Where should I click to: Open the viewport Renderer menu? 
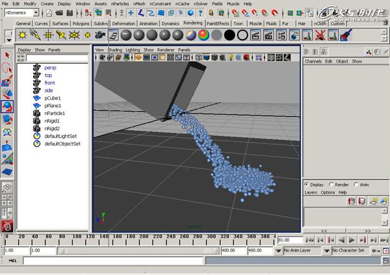(x=166, y=50)
